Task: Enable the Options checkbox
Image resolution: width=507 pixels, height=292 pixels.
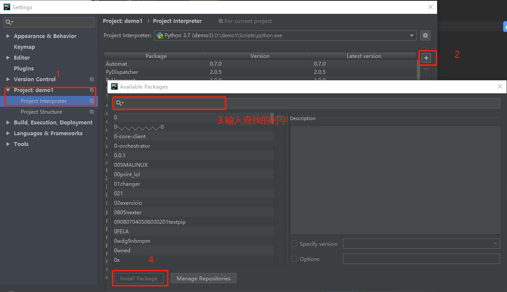Action: tap(294, 259)
